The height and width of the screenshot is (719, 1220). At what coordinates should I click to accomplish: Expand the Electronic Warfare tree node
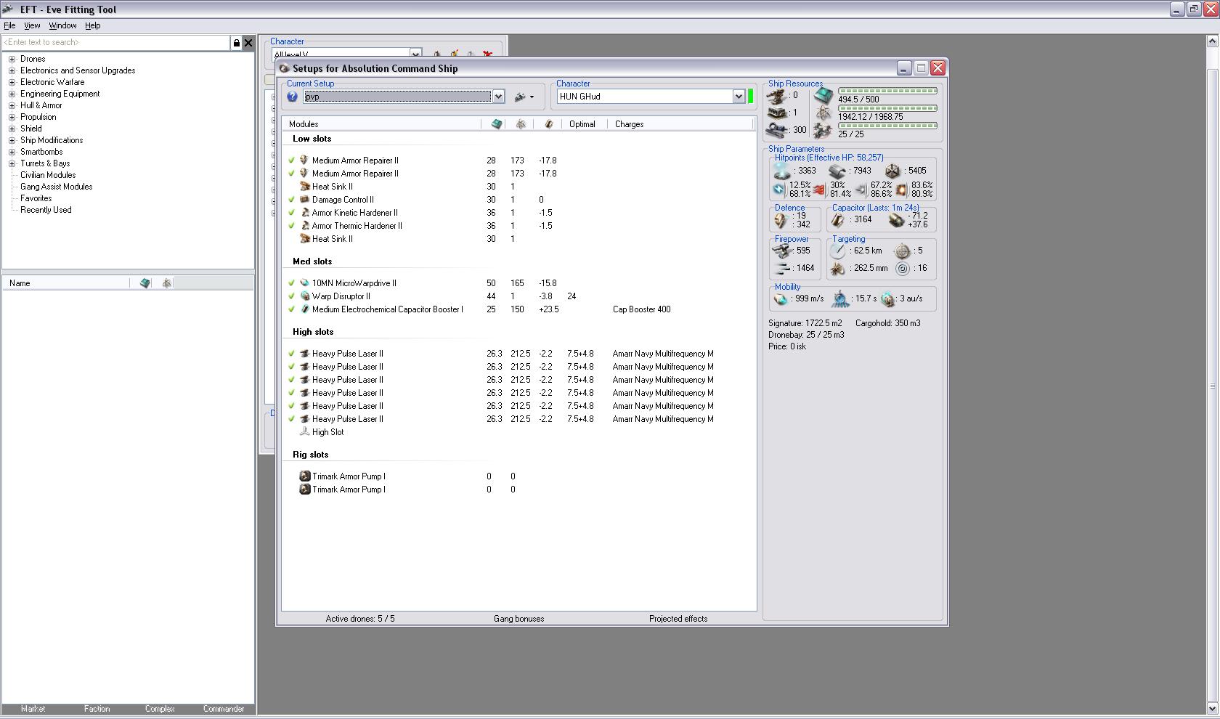coord(12,82)
